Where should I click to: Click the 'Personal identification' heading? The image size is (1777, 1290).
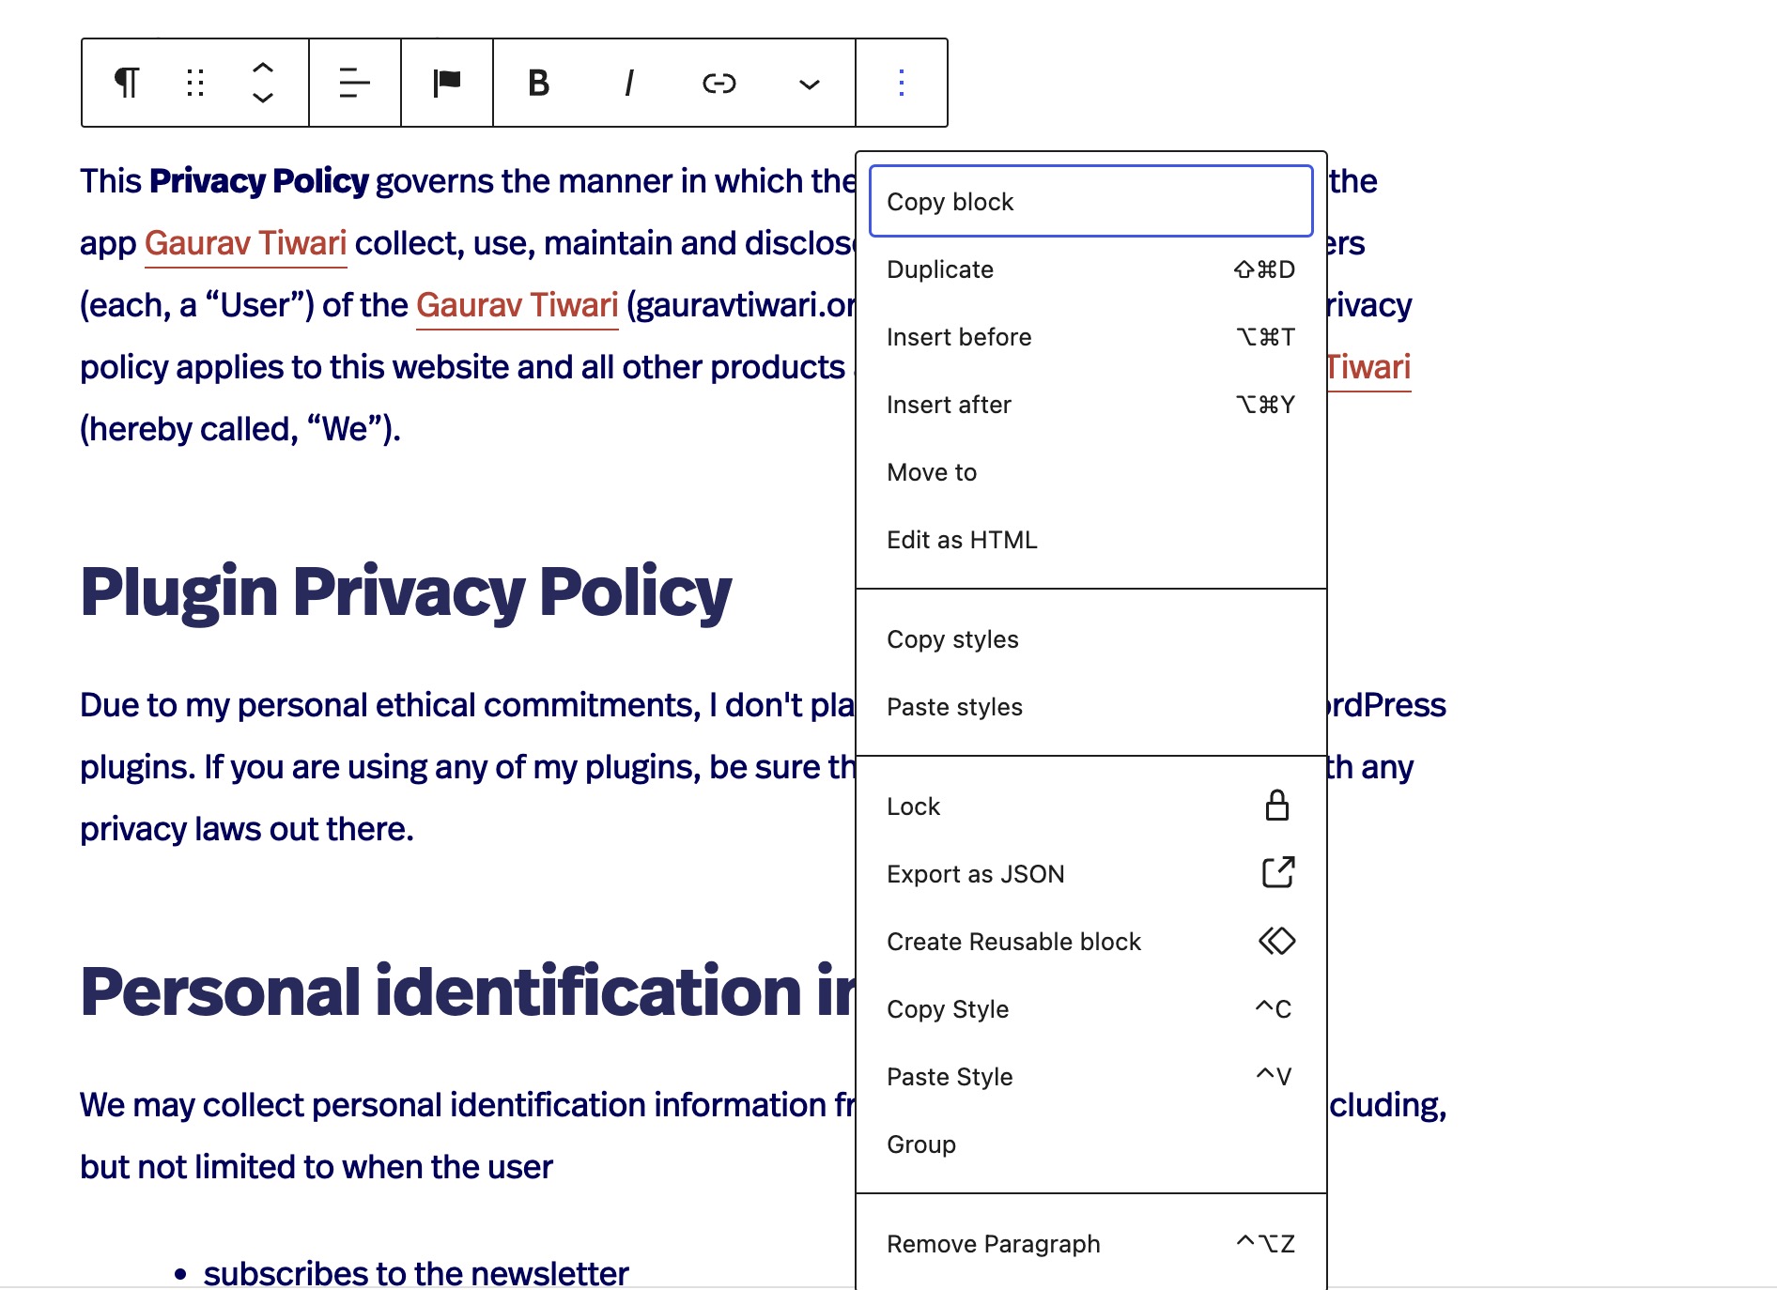pyautogui.click(x=469, y=991)
